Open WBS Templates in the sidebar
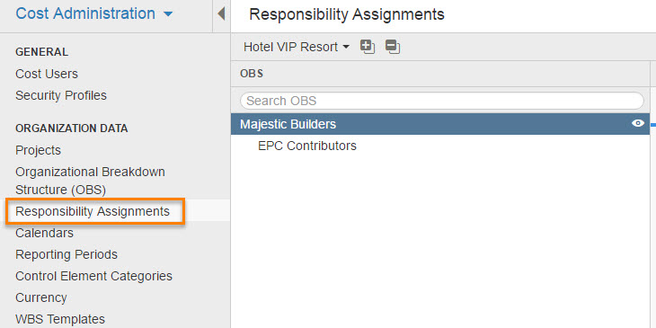The height and width of the screenshot is (328, 656). pos(60,320)
